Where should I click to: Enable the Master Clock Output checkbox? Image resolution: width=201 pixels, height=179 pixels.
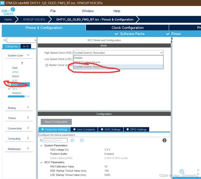tap(47, 65)
